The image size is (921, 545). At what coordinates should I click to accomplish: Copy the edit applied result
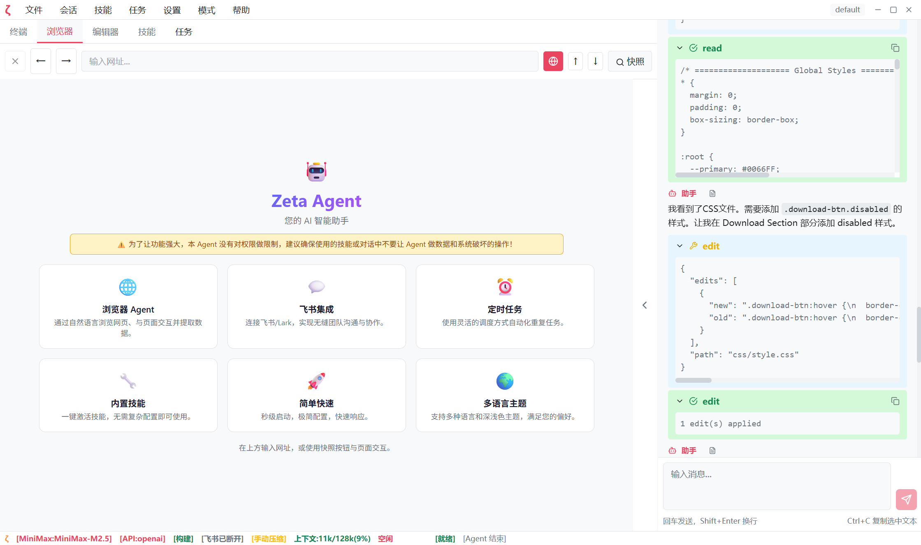(x=895, y=401)
